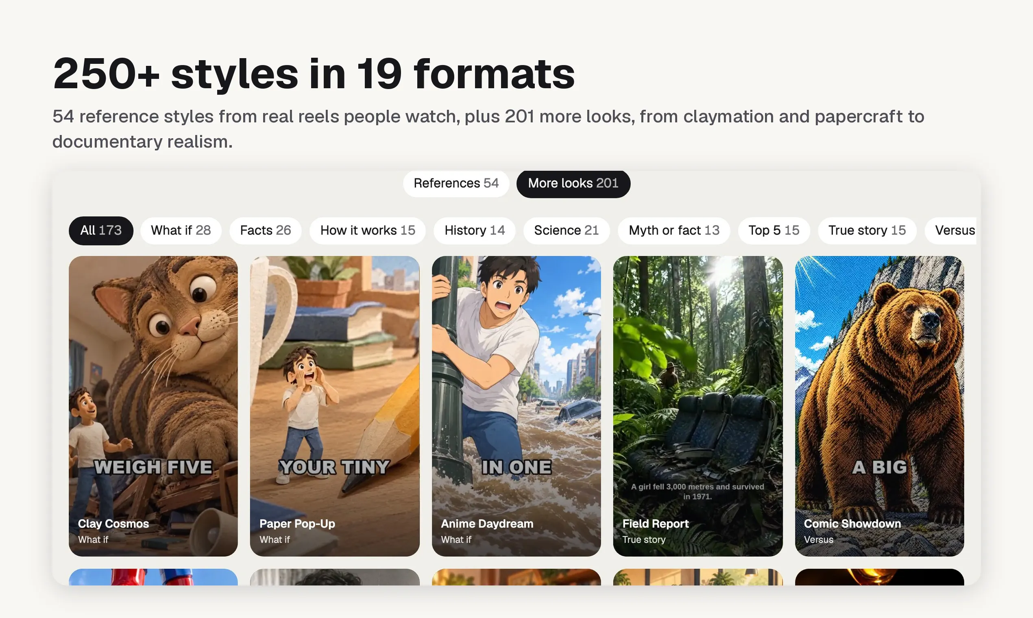Select the More looks 201 tab

click(573, 184)
